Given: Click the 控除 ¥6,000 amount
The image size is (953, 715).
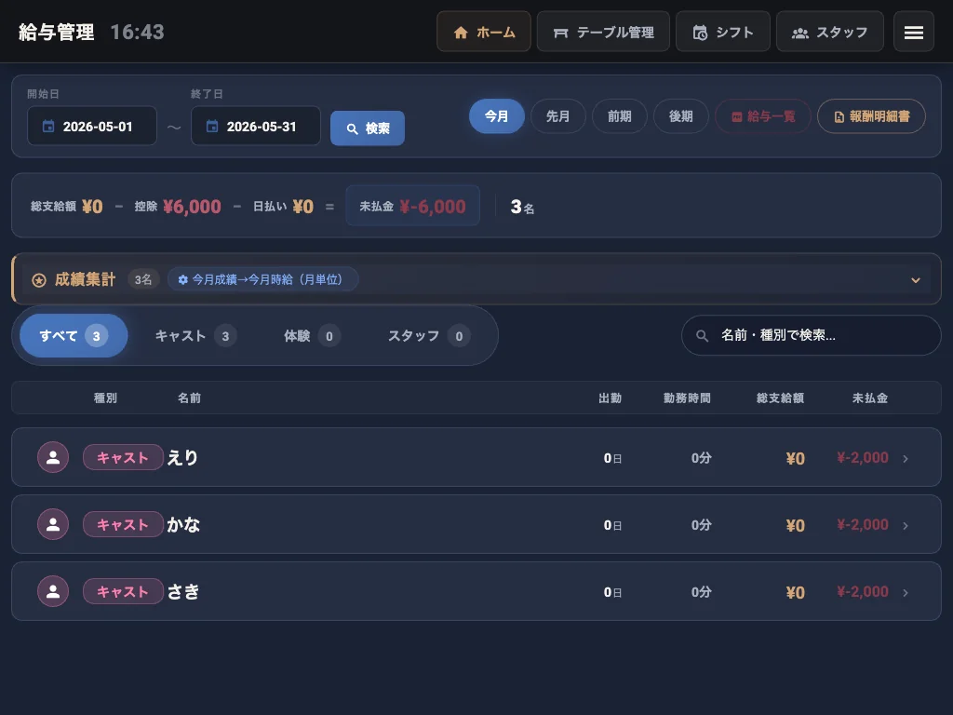Looking at the screenshot, I should pos(192,207).
